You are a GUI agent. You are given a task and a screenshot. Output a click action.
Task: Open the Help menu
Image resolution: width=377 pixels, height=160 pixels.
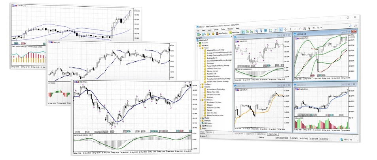(237, 28)
